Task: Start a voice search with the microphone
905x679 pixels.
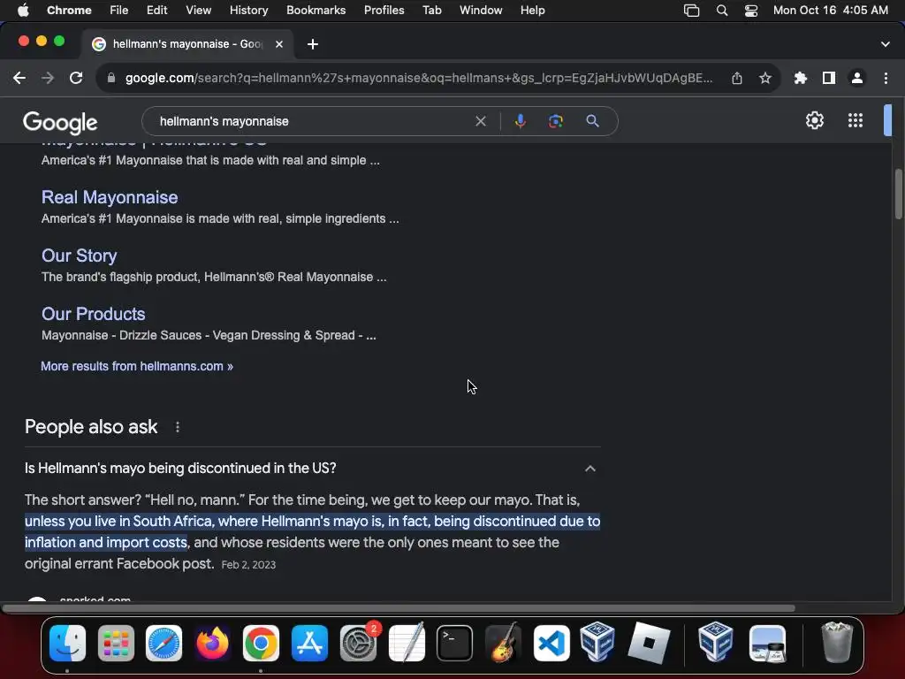Action: click(520, 121)
